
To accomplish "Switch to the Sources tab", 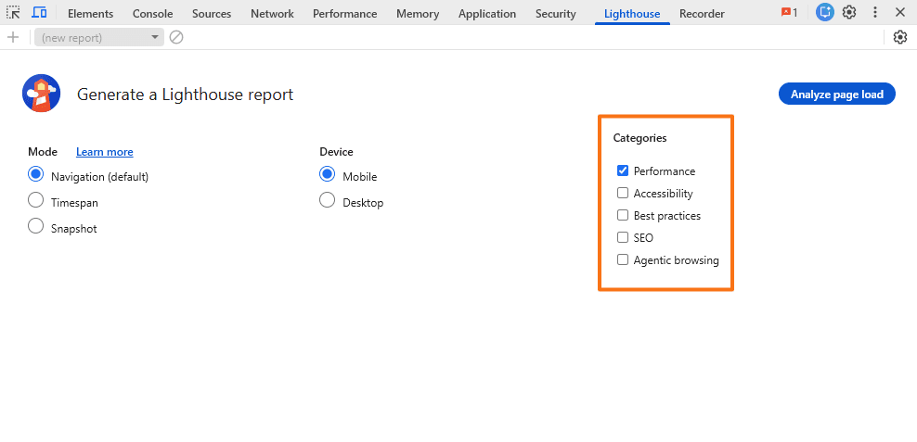I will (212, 13).
